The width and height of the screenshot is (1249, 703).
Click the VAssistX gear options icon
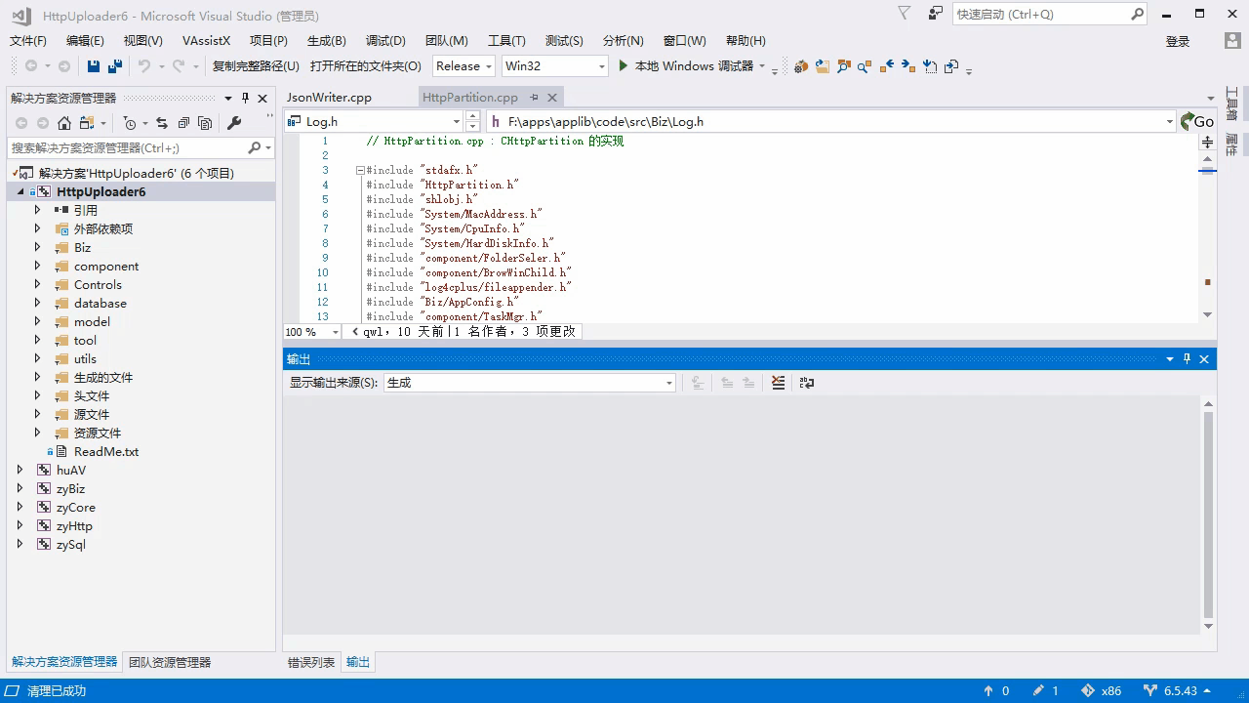tap(801, 66)
